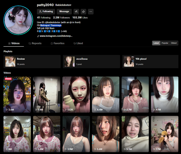Select the Videos tab
This screenshot has width=181, height=154.
14,43
